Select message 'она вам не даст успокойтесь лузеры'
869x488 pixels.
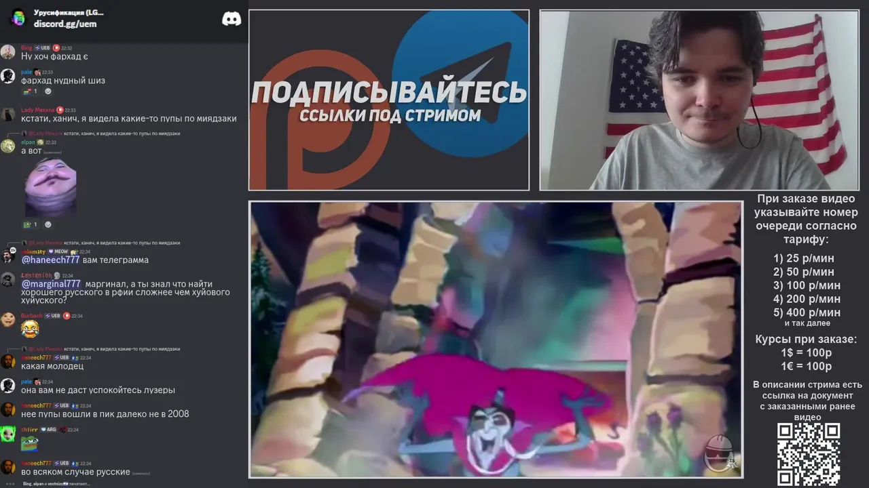(x=98, y=390)
